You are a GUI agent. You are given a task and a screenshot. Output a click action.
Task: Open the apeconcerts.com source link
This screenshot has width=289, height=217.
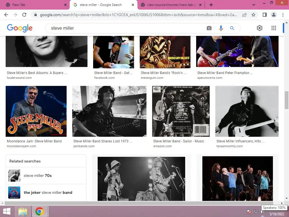click(210, 78)
